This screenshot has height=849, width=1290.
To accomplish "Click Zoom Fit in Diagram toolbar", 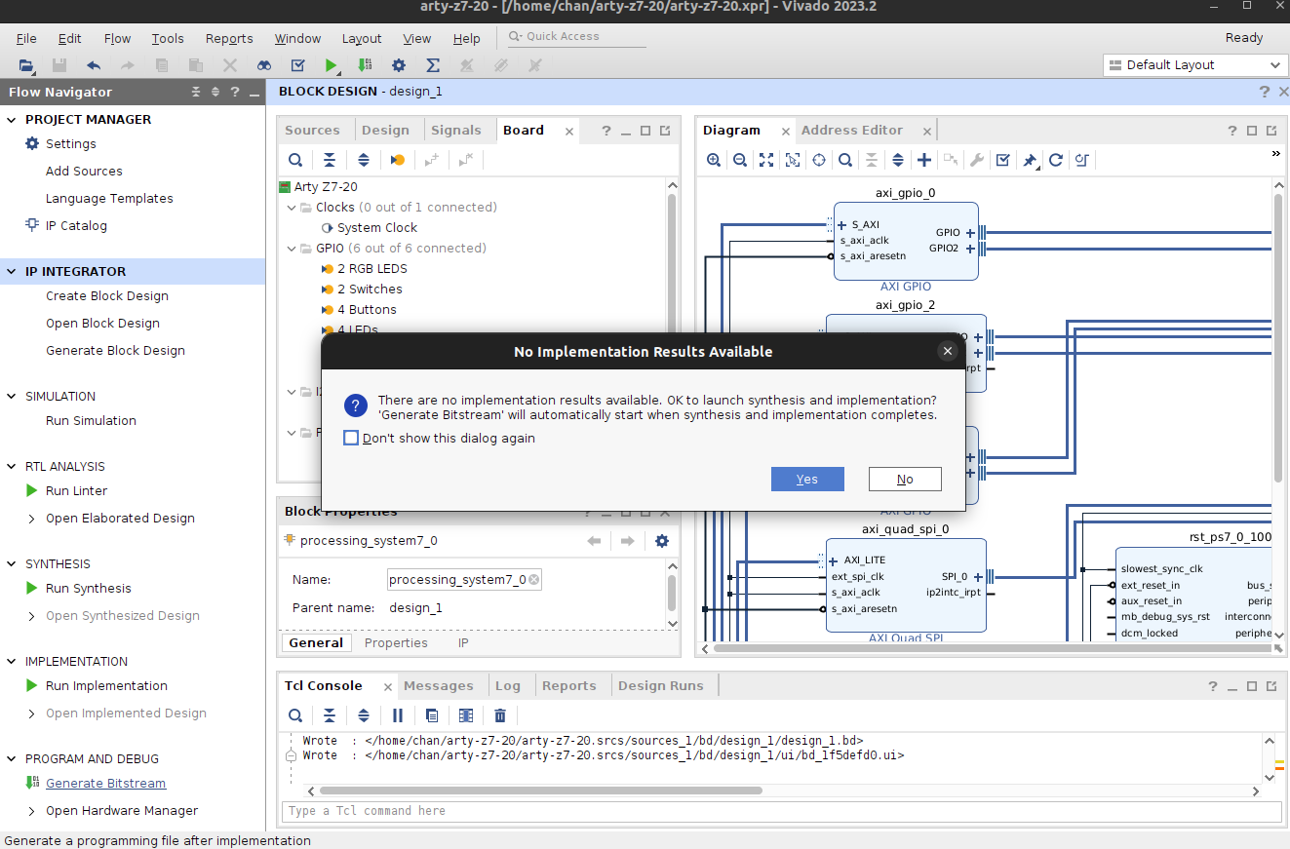I will click(x=766, y=160).
